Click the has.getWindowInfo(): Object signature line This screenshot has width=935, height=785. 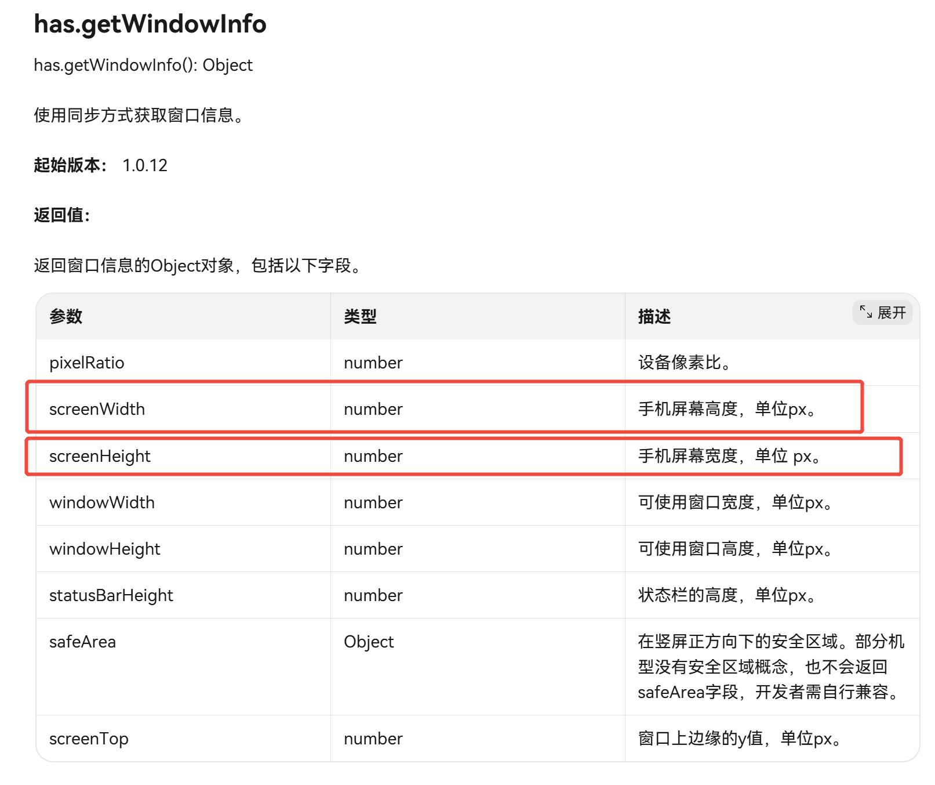click(x=143, y=65)
